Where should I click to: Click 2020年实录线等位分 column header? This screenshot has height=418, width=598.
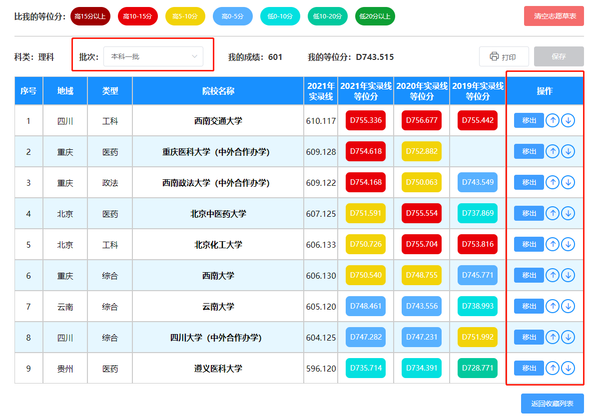tap(422, 91)
